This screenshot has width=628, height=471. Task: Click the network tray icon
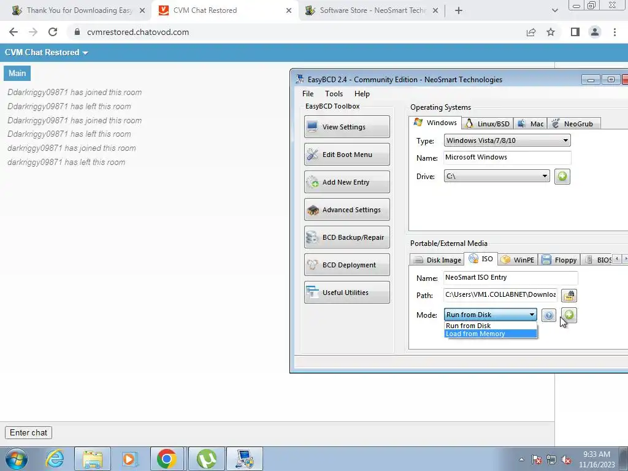tap(551, 459)
